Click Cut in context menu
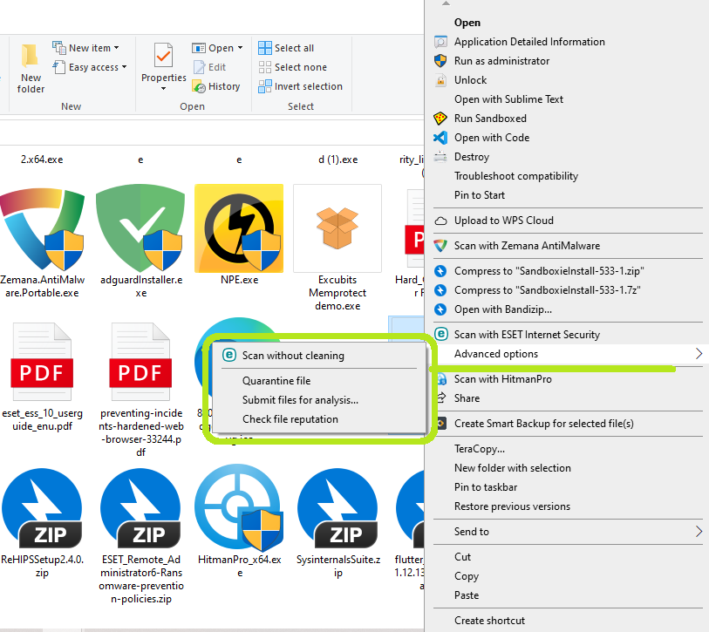Image resolution: width=709 pixels, height=632 pixels. coord(567,557)
